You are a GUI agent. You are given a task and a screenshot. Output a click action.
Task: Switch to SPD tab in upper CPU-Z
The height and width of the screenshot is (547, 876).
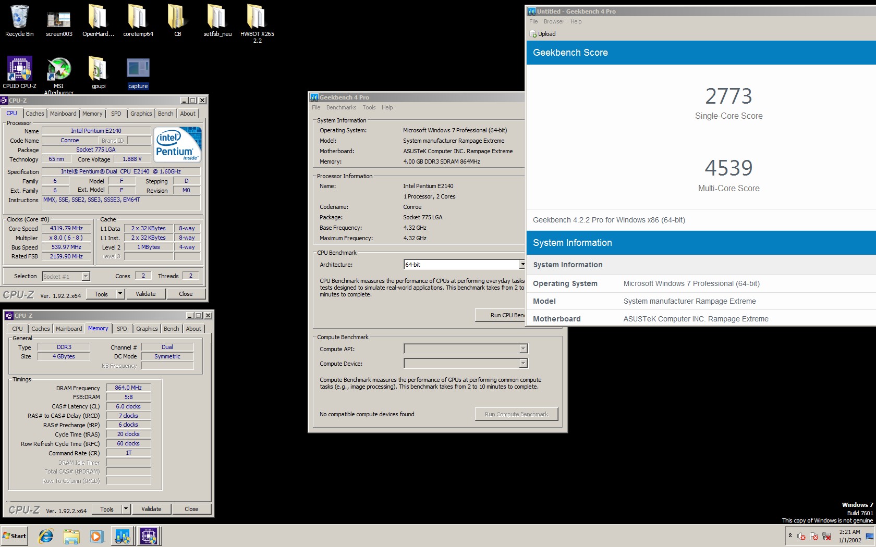coord(116,114)
